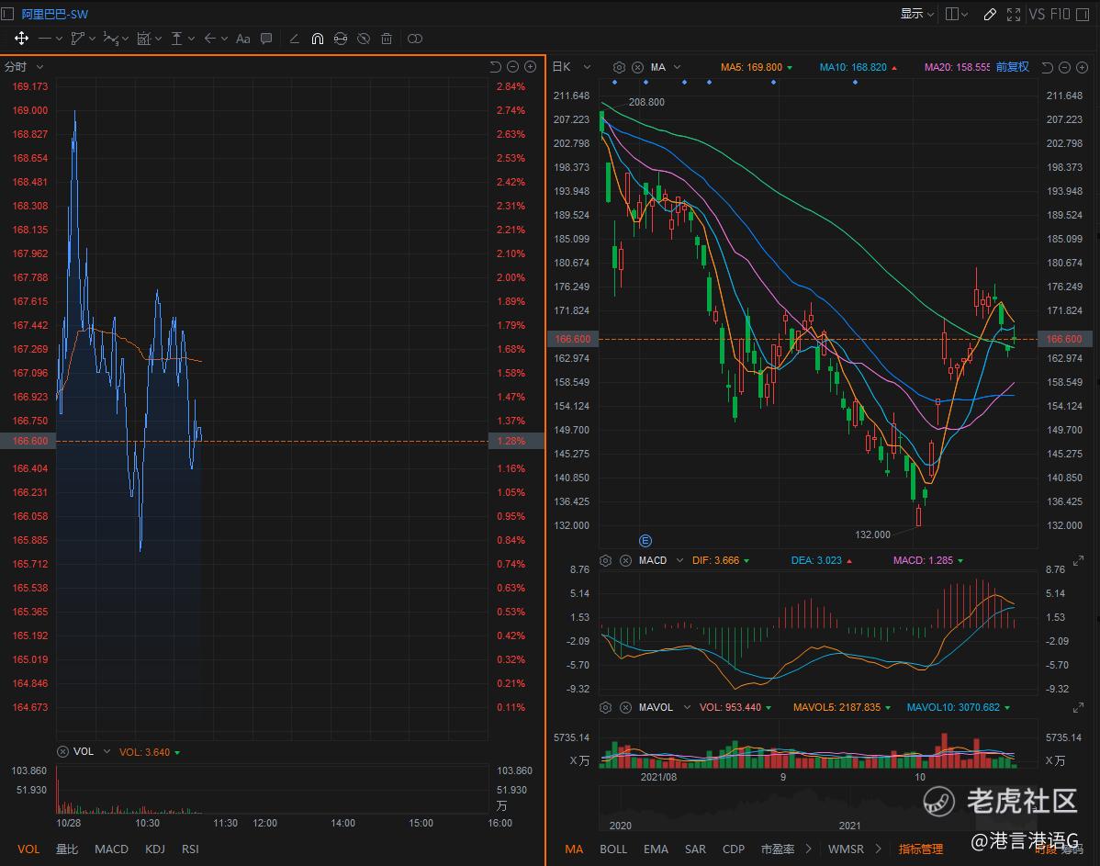Zoom in the daily K chart
The height and width of the screenshot is (866, 1100).
click(x=1082, y=67)
